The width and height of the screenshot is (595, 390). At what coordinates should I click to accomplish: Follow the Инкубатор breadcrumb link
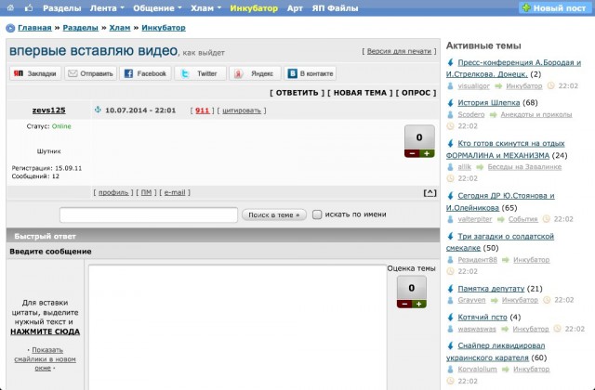pos(164,28)
